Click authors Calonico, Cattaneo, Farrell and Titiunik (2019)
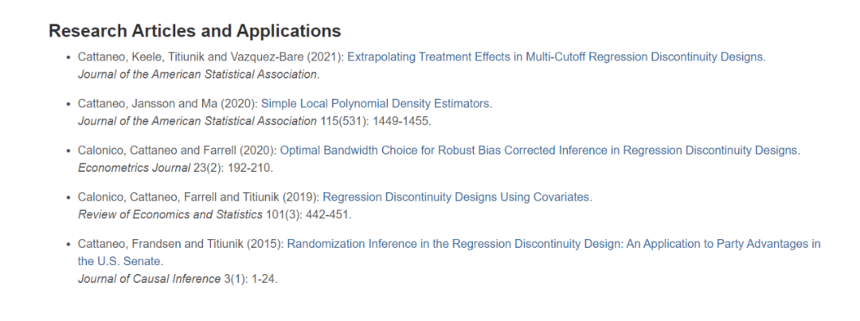Screen dimensions: 860x321 [198, 197]
